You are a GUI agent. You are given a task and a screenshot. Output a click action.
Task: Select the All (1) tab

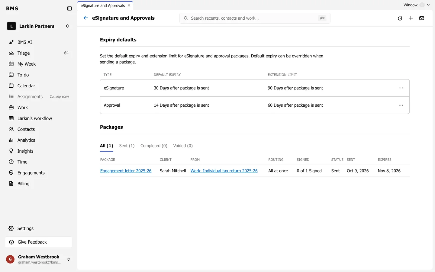point(107,146)
